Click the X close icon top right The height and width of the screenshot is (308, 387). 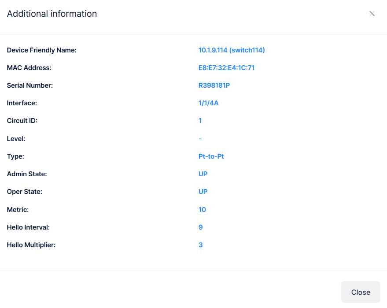click(x=372, y=13)
